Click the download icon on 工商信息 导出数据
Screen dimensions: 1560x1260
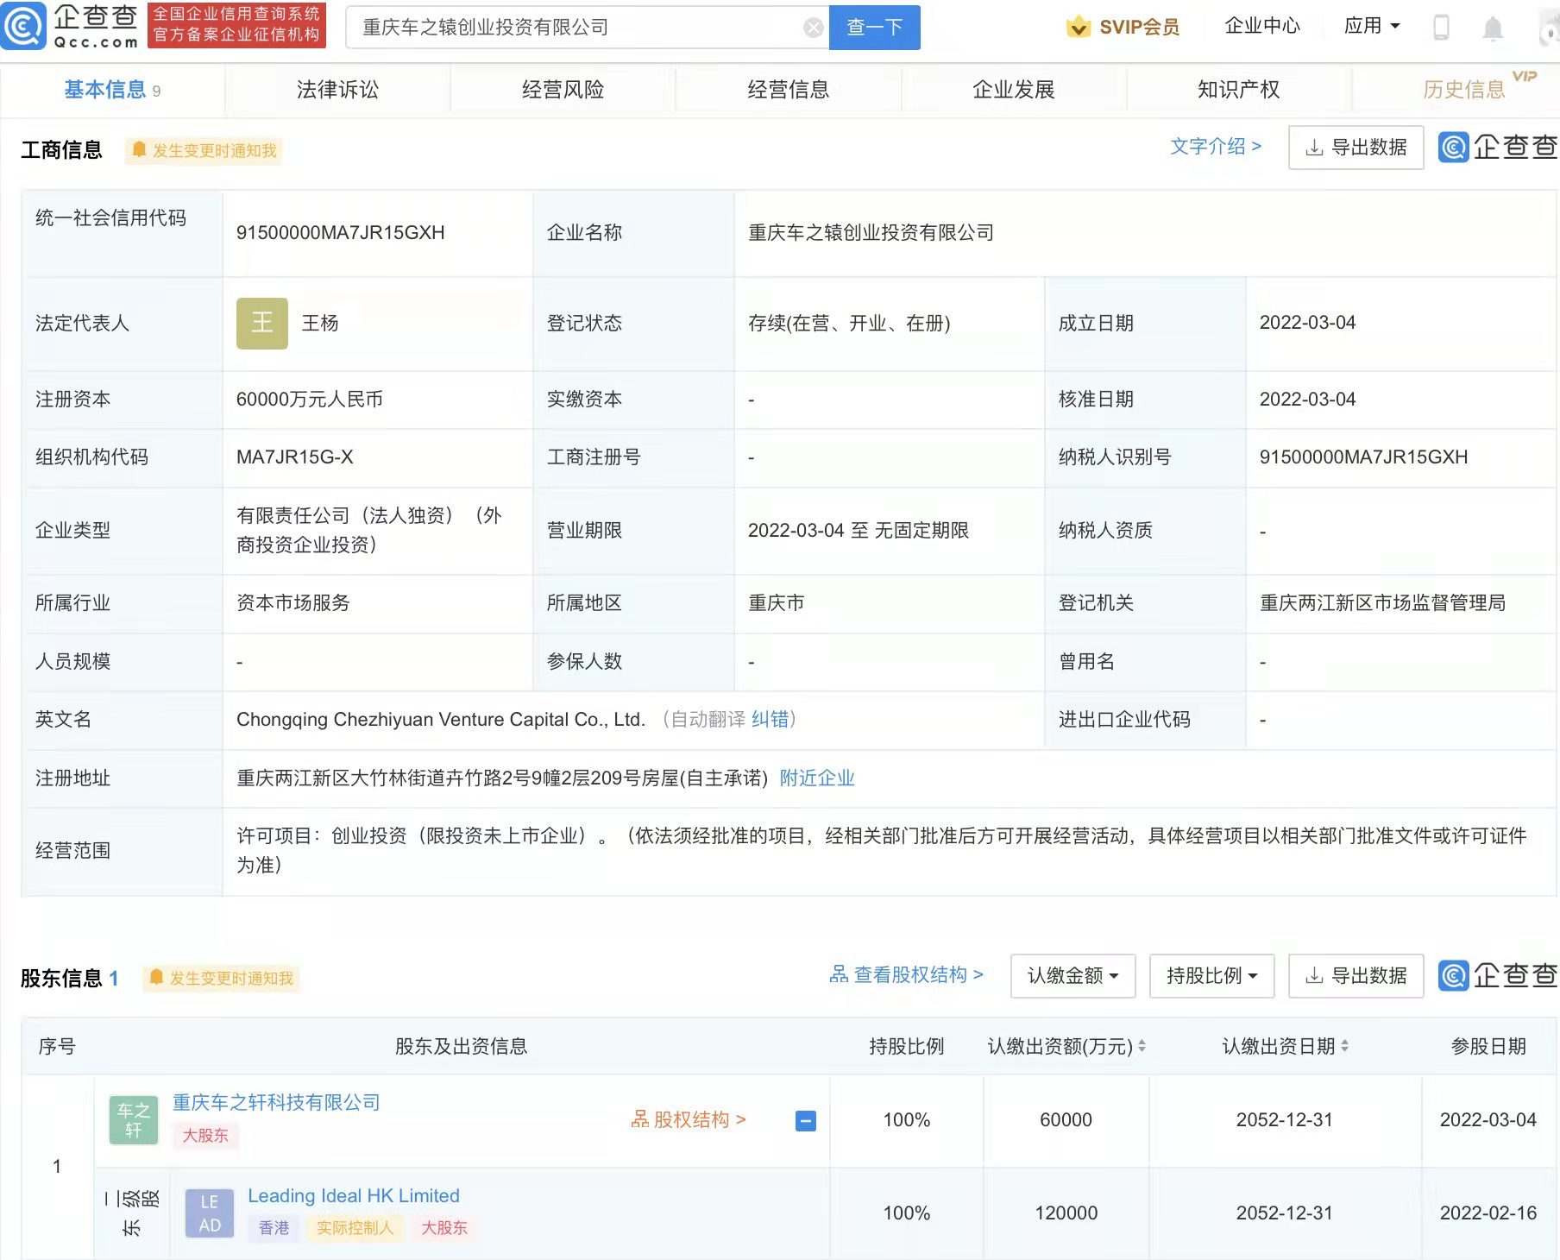click(1312, 147)
